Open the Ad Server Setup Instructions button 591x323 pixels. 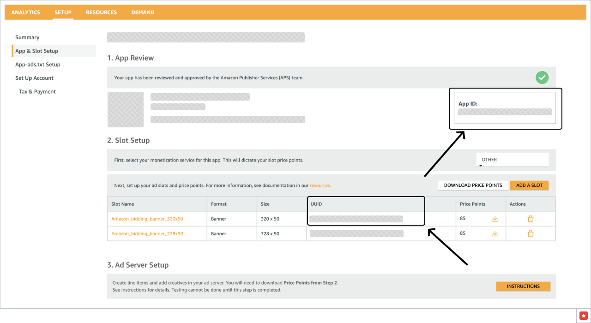point(523,287)
